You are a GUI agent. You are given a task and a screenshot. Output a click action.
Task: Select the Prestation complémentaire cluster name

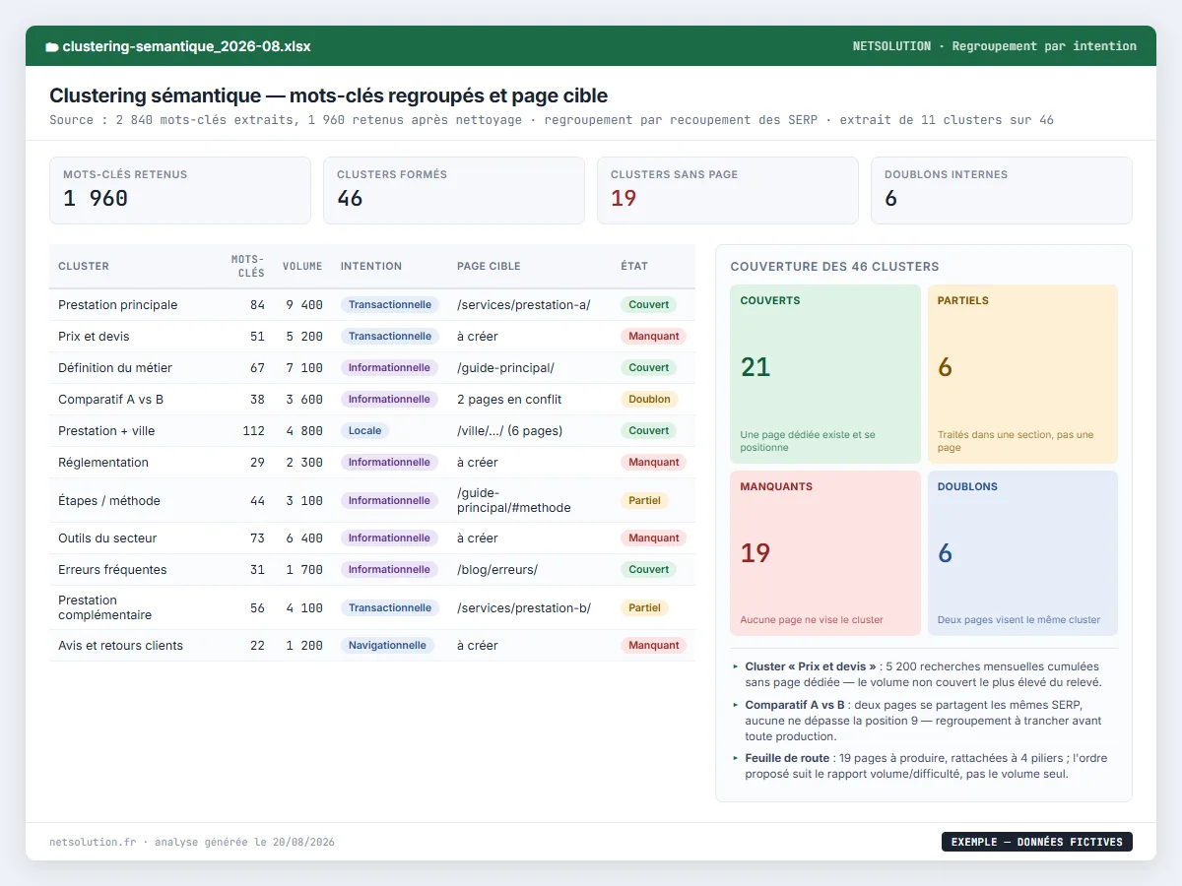[105, 607]
